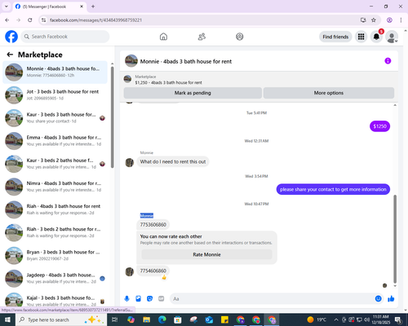Show hidden system tray icons
The width and height of the screenshot is (408, 326).
336,319
